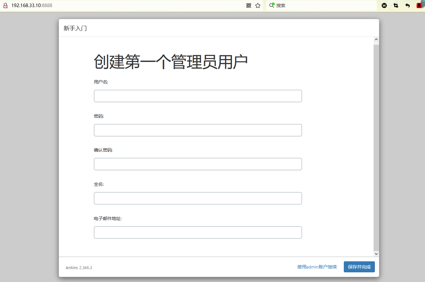Click the 确认密码 input field
The width and height of the screenshot is (425, 282).
click(198, 164)
